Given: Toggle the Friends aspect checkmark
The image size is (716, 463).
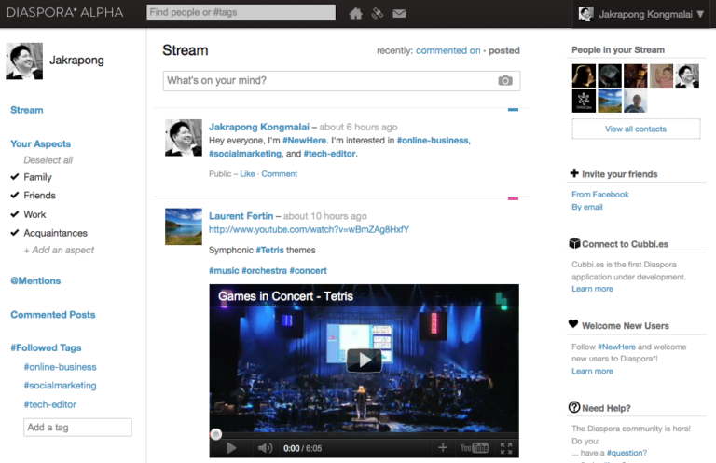Looking at the screenshot, I should 15,196.
